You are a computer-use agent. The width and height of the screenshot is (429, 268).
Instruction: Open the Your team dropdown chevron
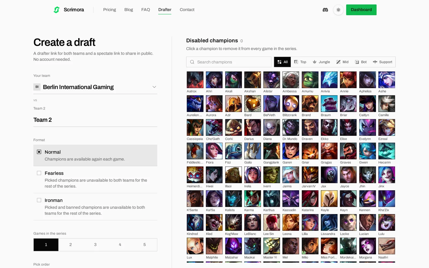pos(154,87)
